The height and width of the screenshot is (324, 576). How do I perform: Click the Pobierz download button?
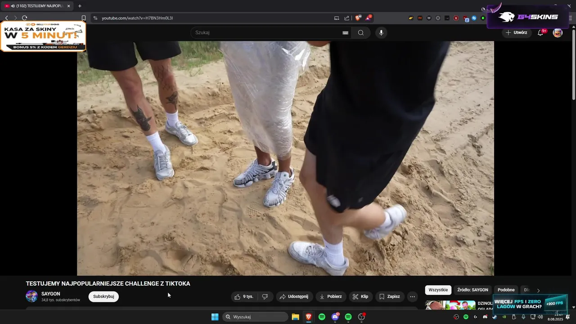click(x=330, y=297)
